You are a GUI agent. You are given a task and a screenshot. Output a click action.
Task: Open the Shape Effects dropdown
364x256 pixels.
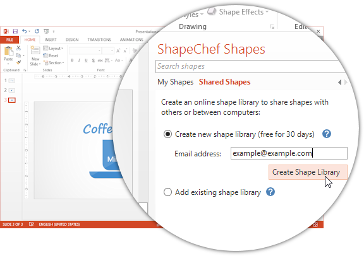pyautogui.click(x=238, y=12)
